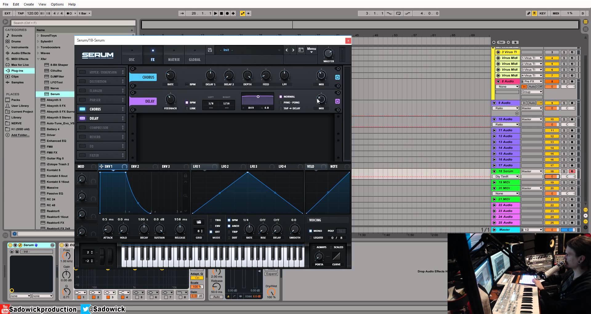591x314 pixels.
Task: Click the Expand button in compressor device
Action: point(271,274)
